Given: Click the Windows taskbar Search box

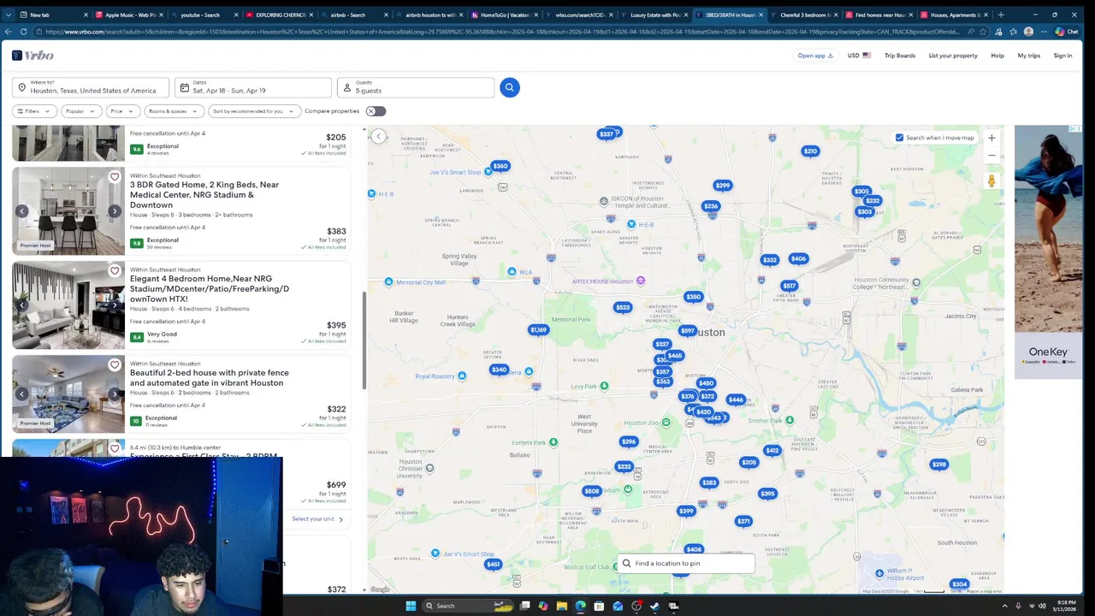Looking at the screenshot, I should [466, 606].
